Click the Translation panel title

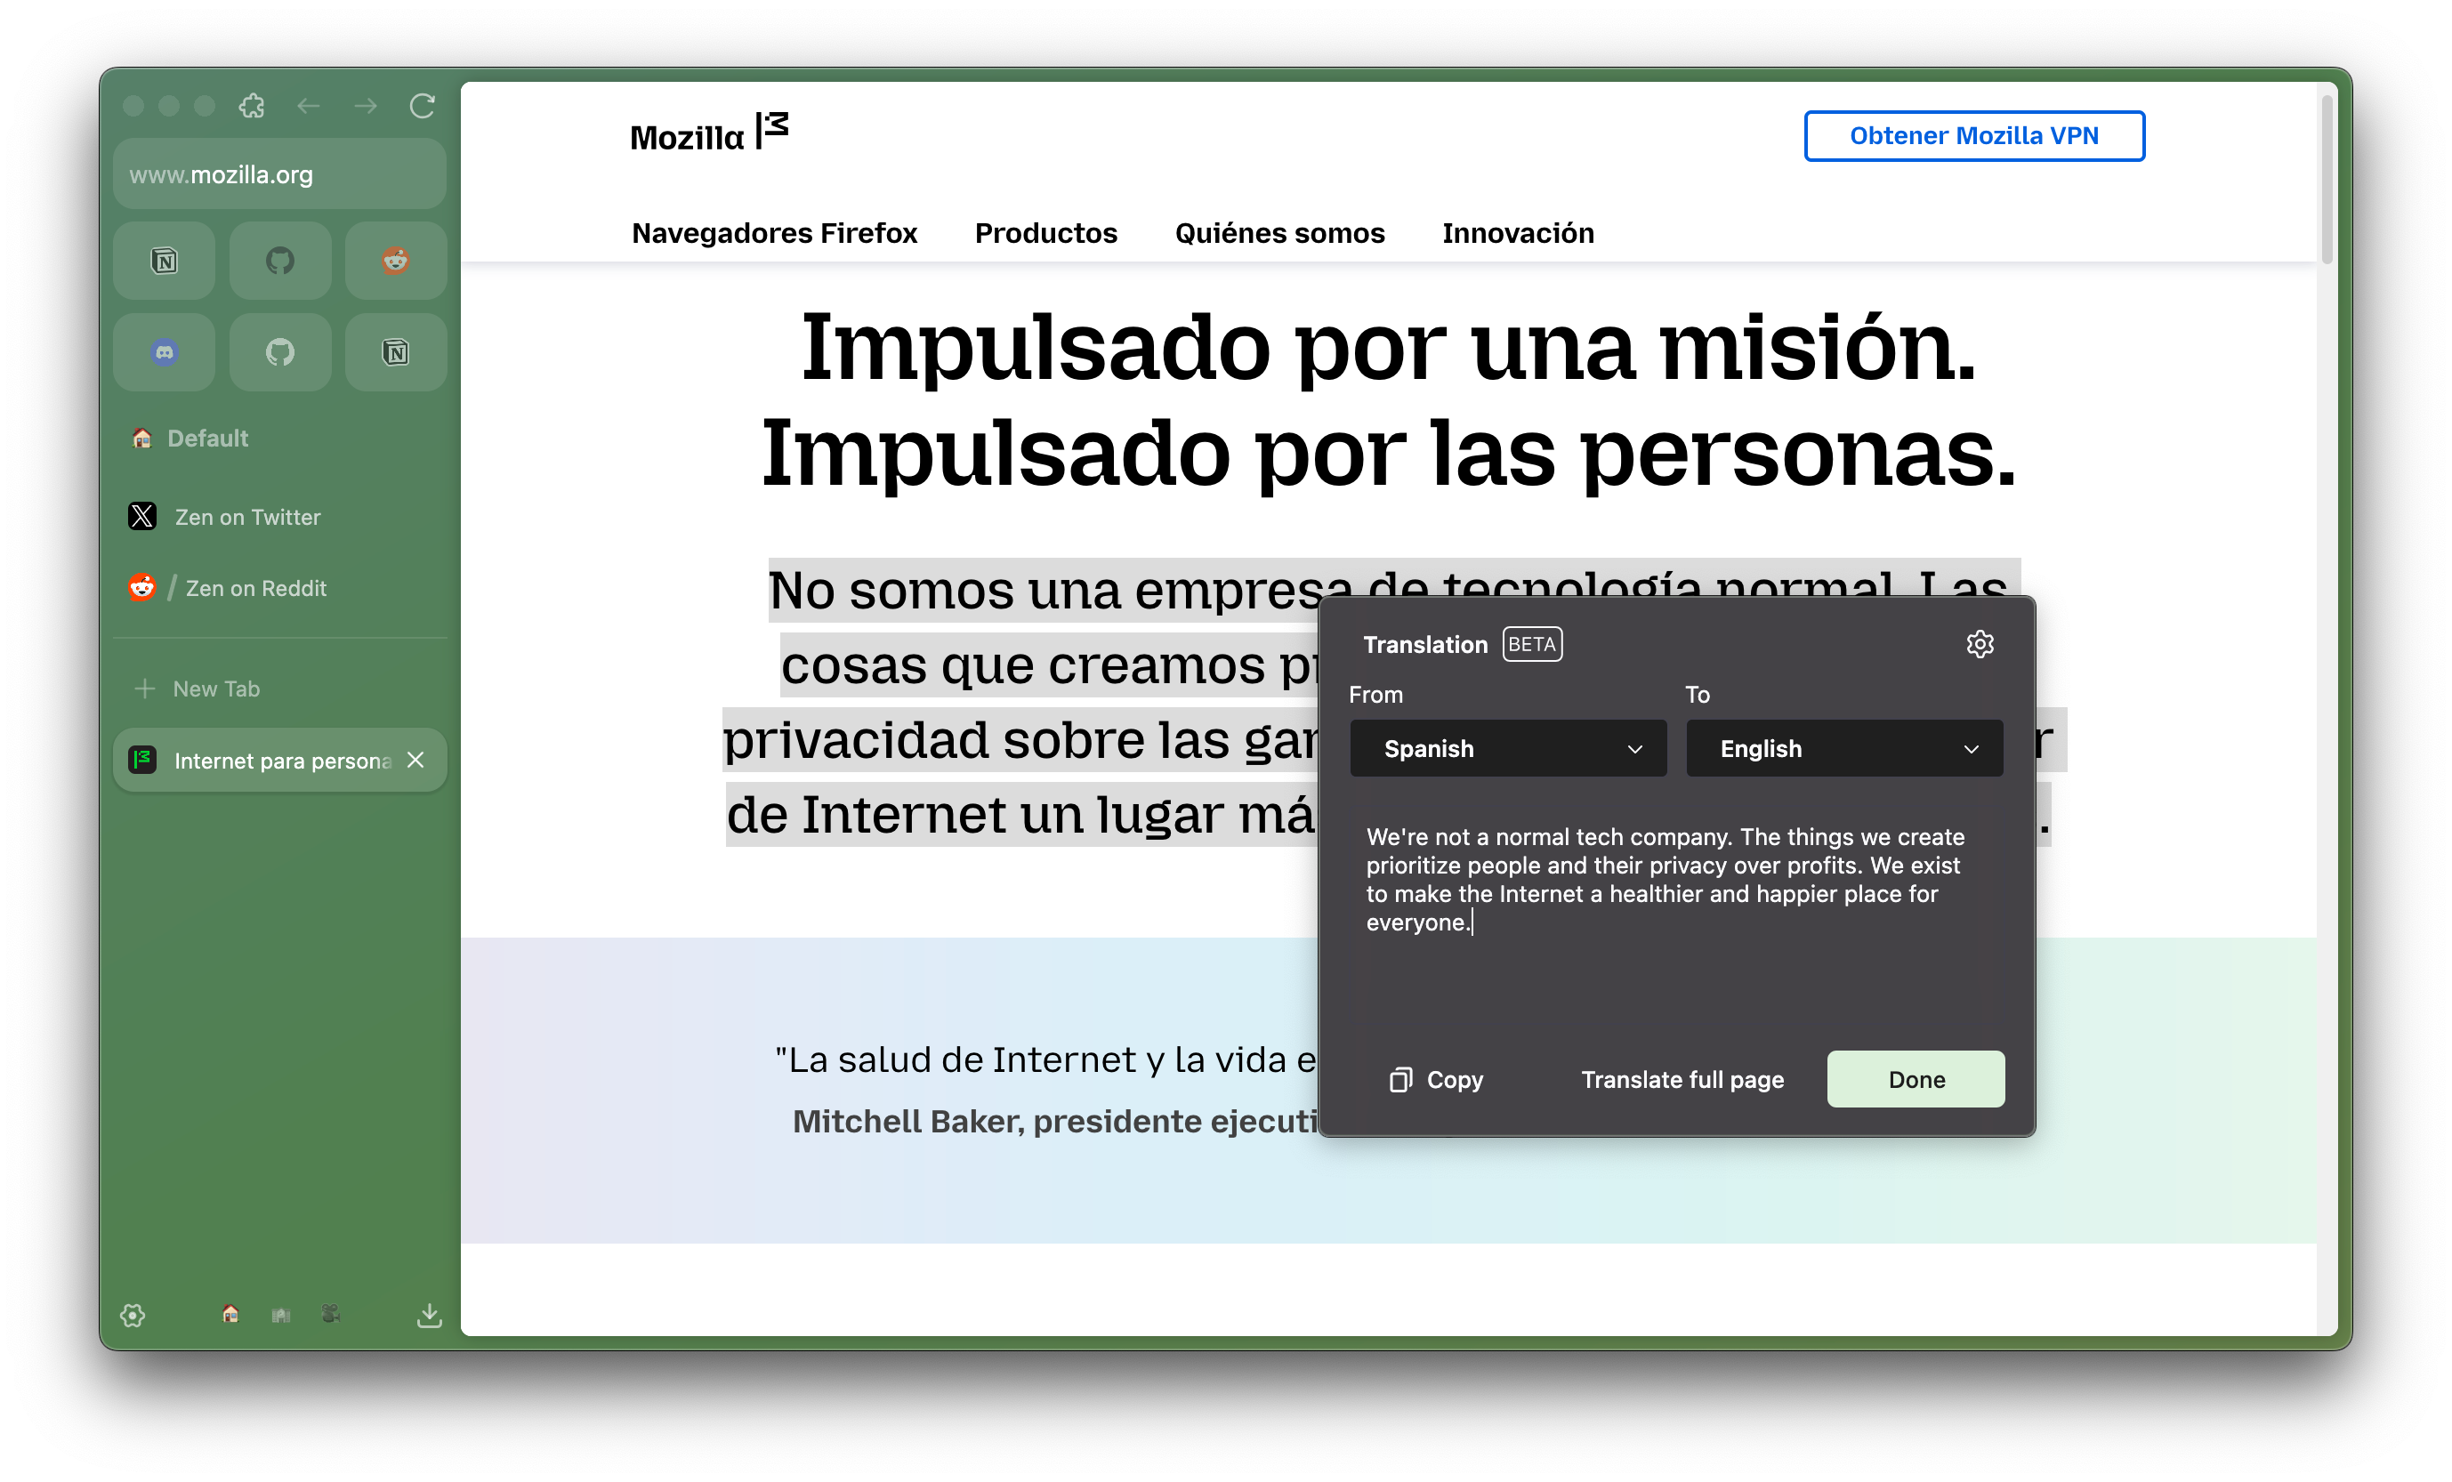[x=1425, y=645]
